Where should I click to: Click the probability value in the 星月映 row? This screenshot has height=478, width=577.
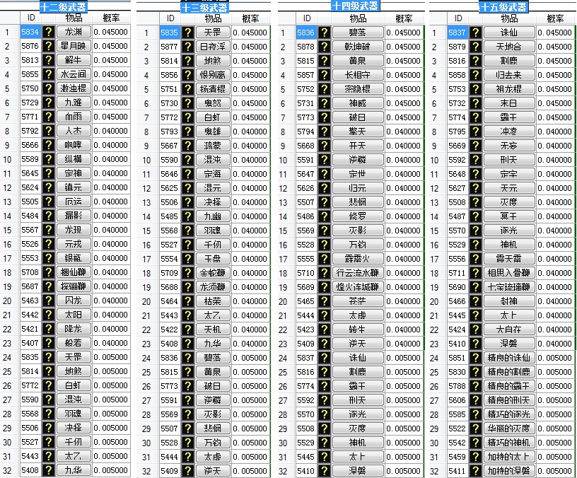(x=111, y=46)
